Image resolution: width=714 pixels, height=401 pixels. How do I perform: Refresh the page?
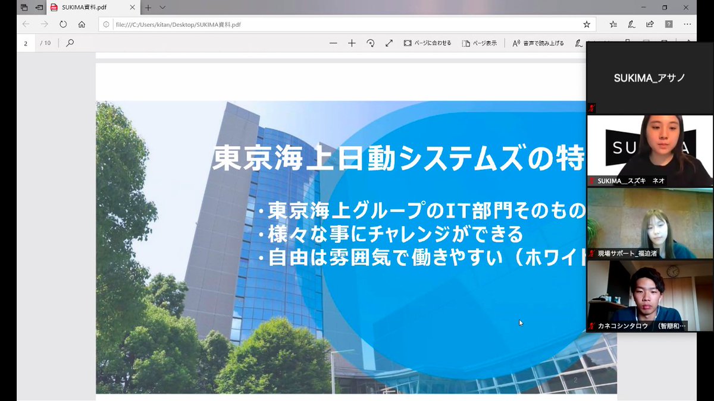coord(63,24)
